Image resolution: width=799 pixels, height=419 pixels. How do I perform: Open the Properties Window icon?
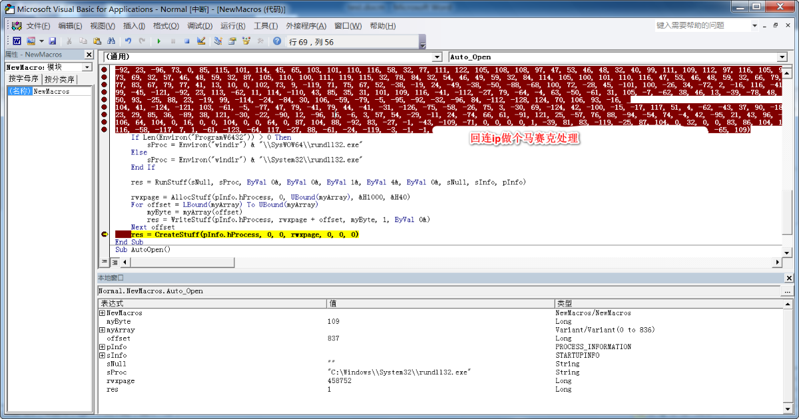(x=232, y=41)
